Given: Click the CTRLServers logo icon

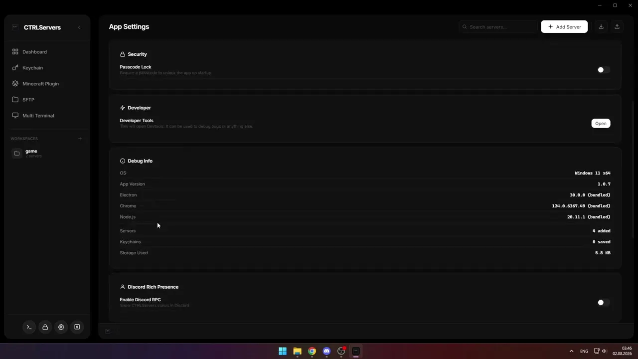Looking at the screenshot, I should tap(15, 27).
